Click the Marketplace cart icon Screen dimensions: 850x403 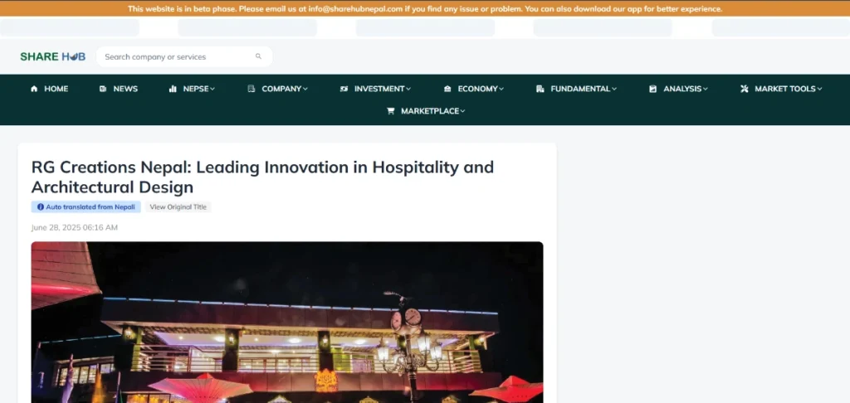pos(390,111)
